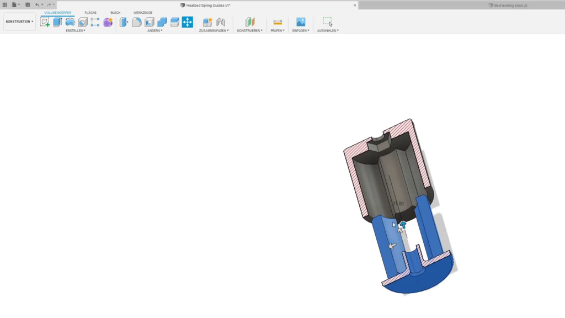The image size is (565, 318).
Task: Open the undo history dropdown arrow
Action: coord(42,4)
